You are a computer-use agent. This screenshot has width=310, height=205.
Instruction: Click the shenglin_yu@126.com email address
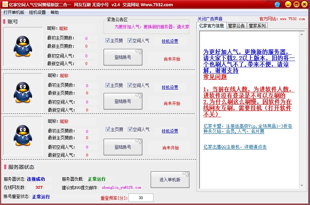tap(122, 187)
